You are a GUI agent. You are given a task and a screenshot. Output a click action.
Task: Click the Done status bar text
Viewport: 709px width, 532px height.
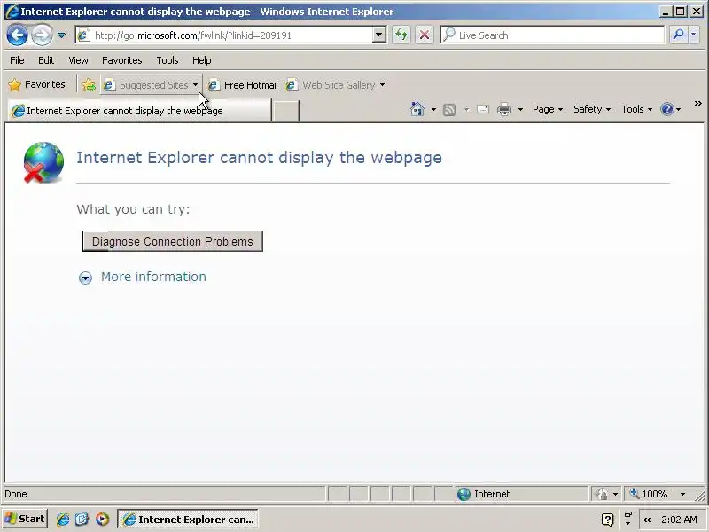point(16,494)
